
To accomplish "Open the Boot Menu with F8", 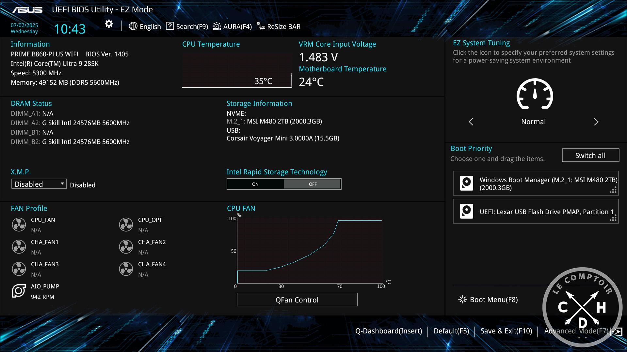I will pyautogui.click(x=488, y=300).
